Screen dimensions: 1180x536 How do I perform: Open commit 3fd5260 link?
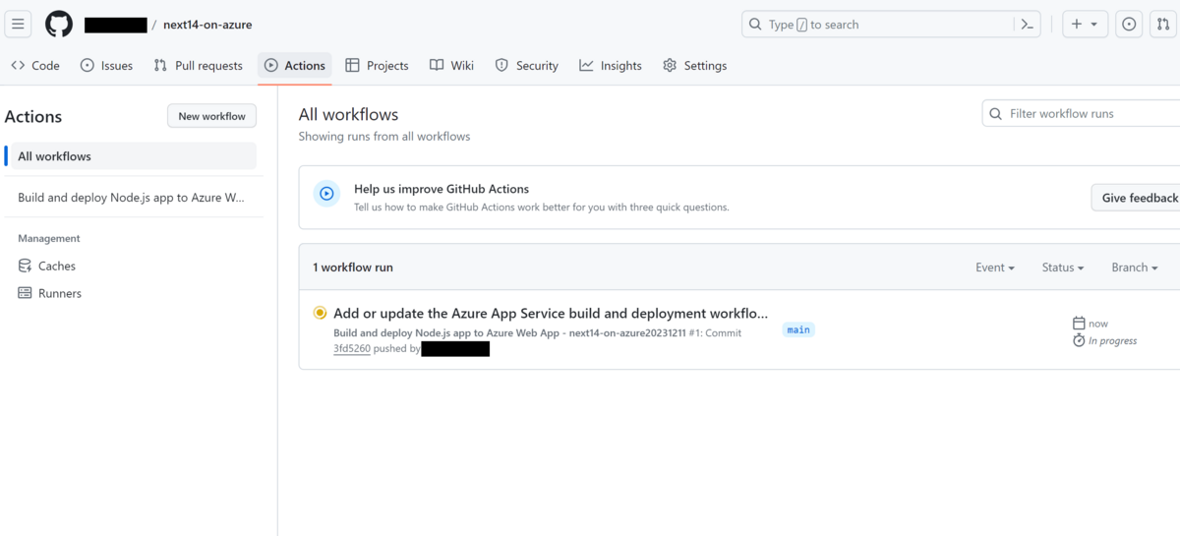(352, 348)
